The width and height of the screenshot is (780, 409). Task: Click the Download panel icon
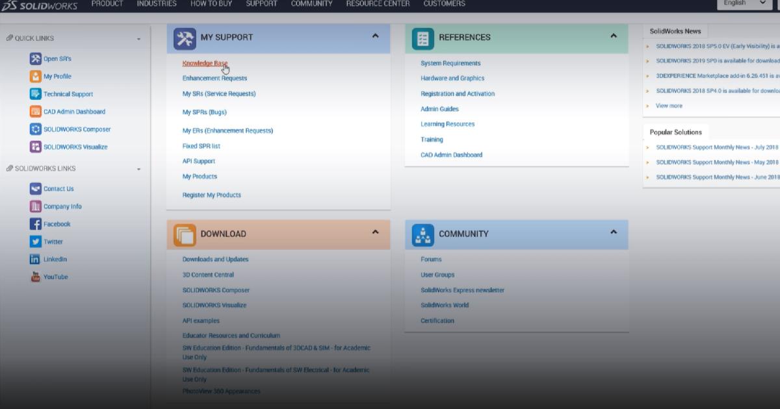point(185,235)
